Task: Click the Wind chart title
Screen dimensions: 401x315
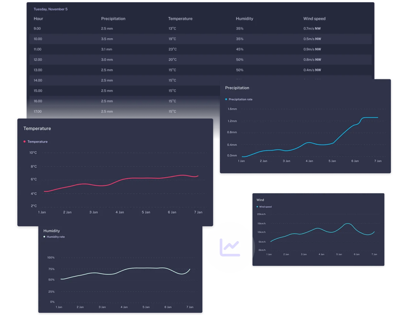Action: coord(260,200)
